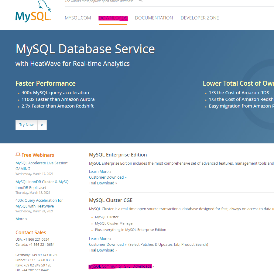Screen dimensions: 274x271
Task: Select the DOWNLOADS navigation tab
Action: [113, 18]
